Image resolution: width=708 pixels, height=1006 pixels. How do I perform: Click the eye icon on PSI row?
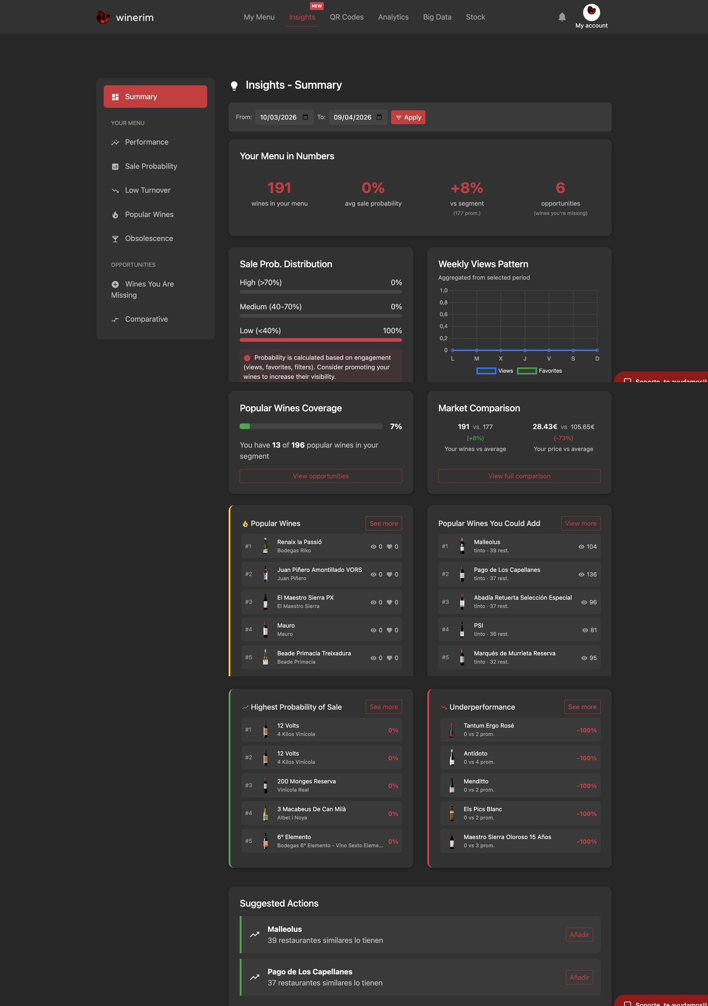point(585,630)
